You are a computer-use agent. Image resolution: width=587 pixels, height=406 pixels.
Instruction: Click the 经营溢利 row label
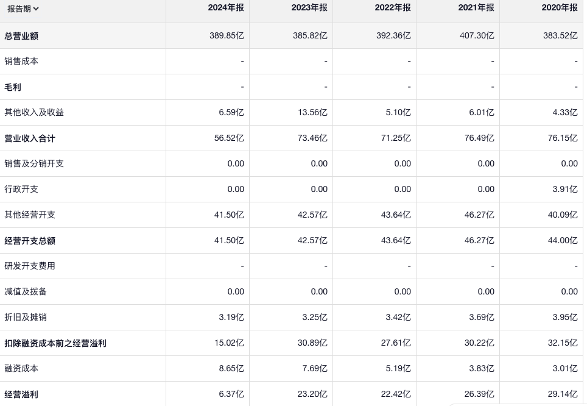(21, 394)
